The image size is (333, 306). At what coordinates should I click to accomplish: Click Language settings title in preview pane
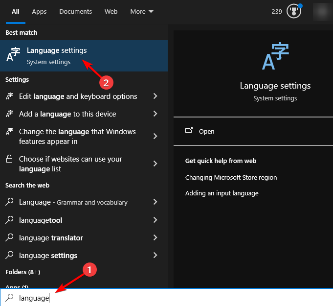point(275,86)
